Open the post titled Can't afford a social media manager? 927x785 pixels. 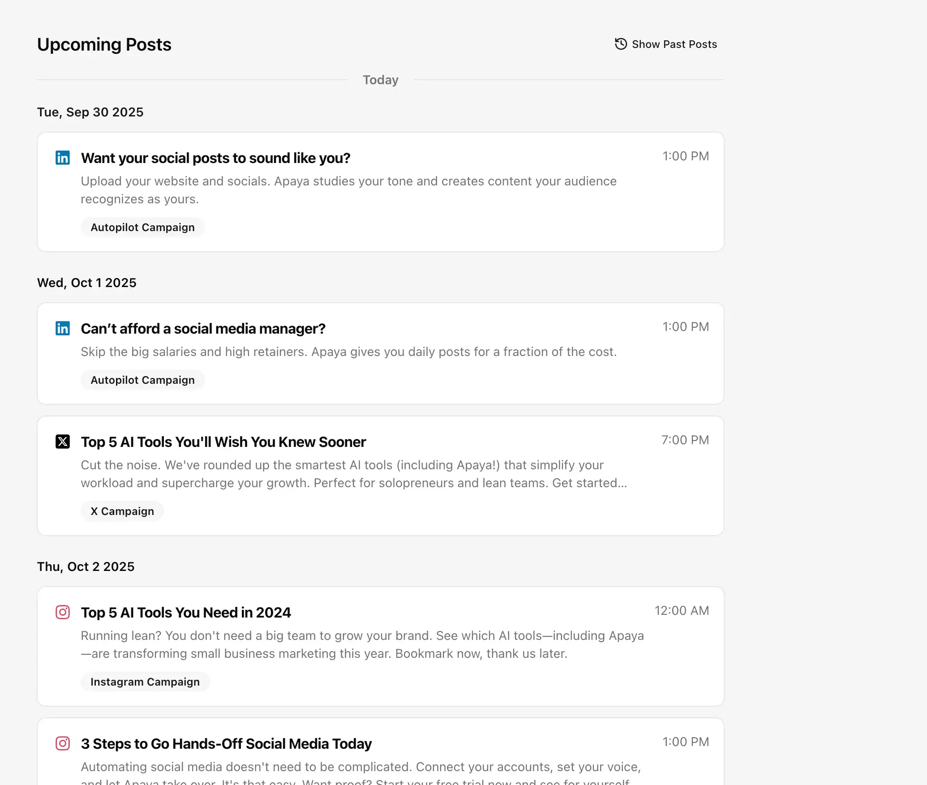[203, 328]
